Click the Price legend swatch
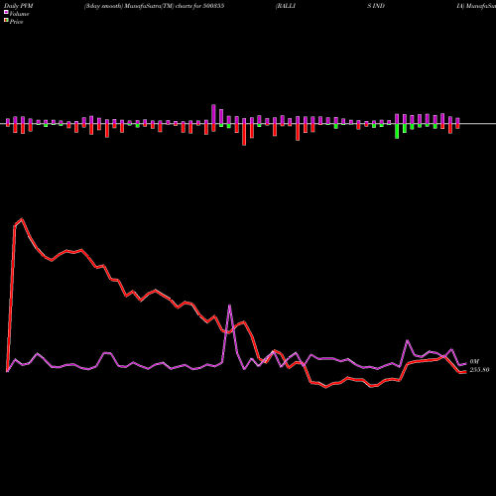 pos(6,21)
